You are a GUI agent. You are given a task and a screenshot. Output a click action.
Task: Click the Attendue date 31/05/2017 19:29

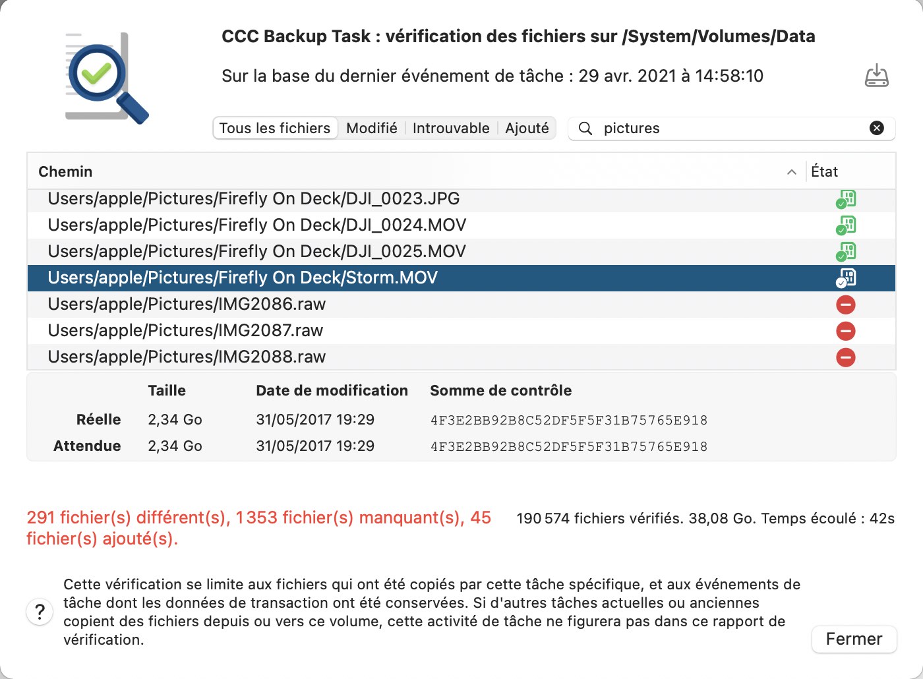[315, 446]
